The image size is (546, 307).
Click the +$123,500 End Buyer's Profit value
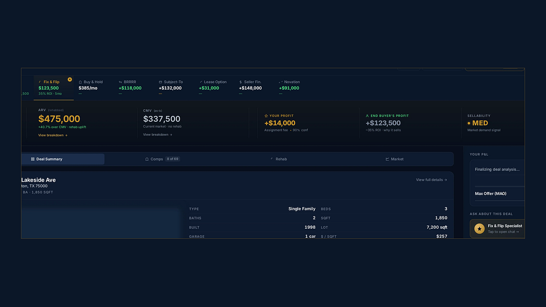pos(383,123)
